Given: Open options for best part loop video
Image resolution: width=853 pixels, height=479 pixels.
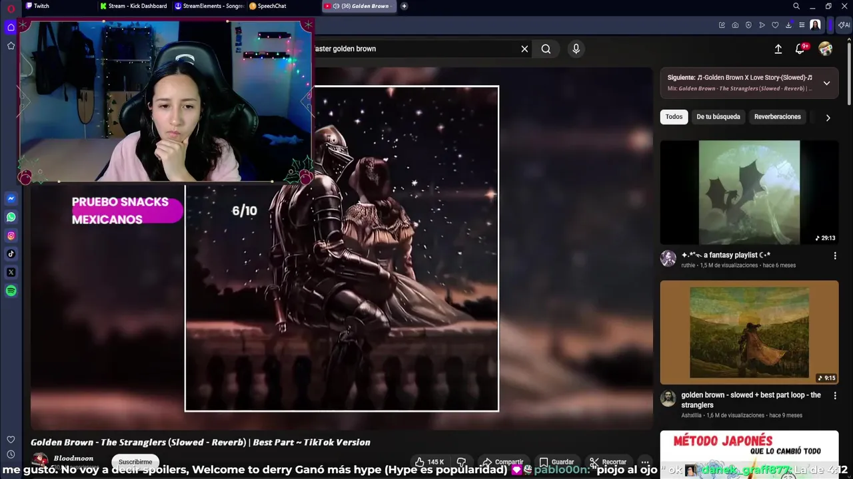Looking at the screenshot, I should point(835,396).
